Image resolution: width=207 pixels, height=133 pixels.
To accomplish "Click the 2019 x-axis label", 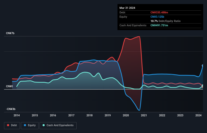I will [x=108, y=115].
